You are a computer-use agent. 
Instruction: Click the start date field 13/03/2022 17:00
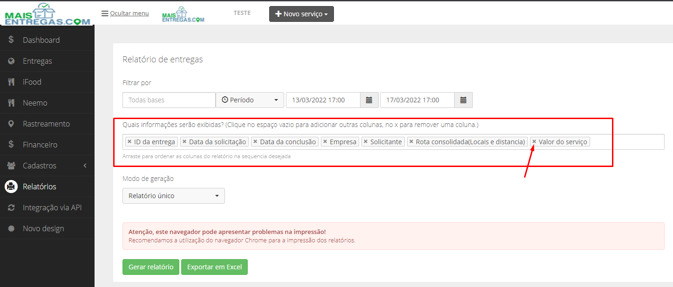click(x=323, y=100)
